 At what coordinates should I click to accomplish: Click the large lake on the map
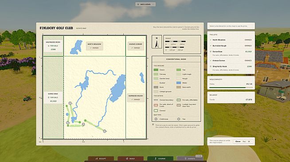(x=118, y=89)
